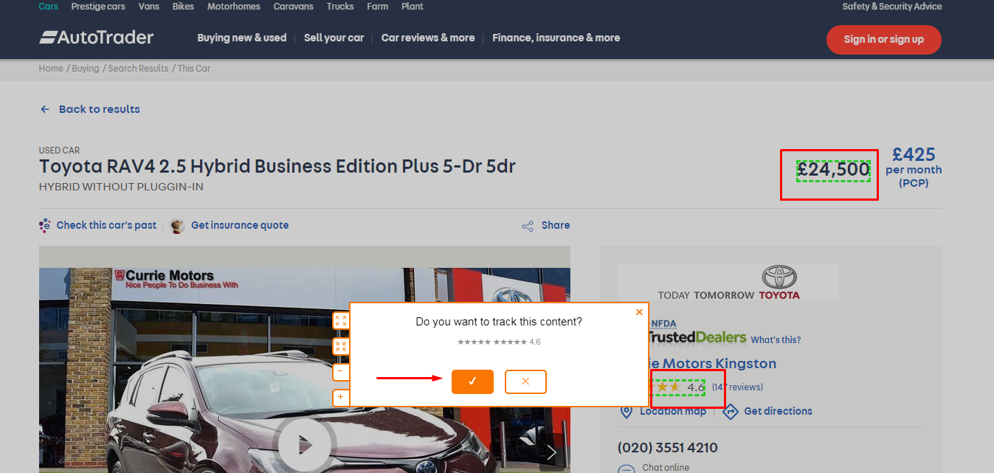Decline tracking with the outlined X button
The image size is (994, 473).
point(525,381)
